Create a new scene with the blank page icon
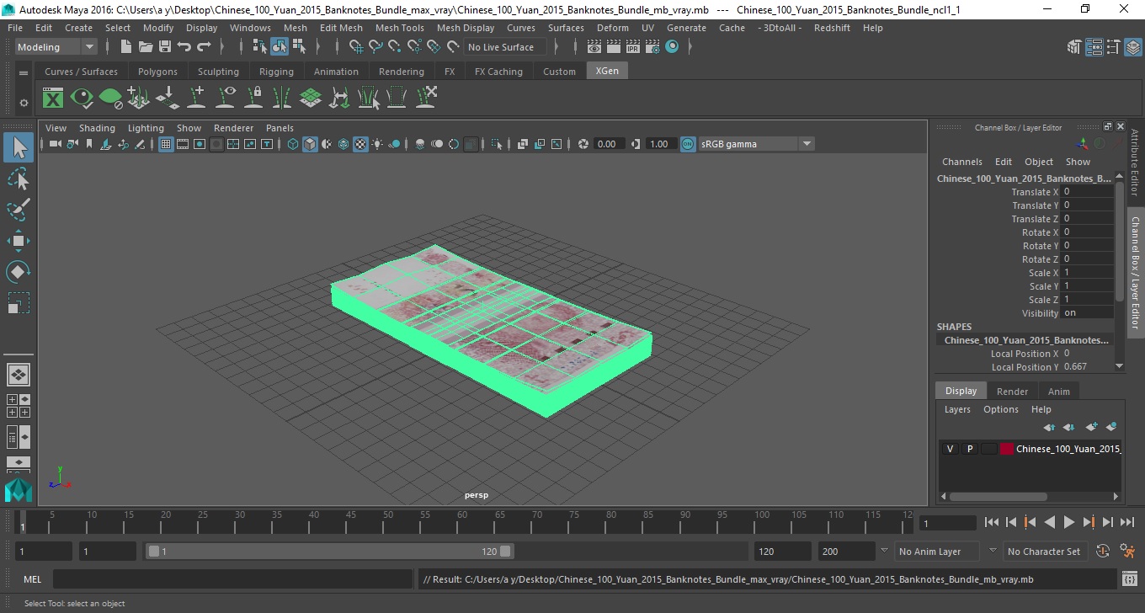Image resolution: width=1145 pixels, height=613 pixels. pyautogui.click(x=125, y=47)
